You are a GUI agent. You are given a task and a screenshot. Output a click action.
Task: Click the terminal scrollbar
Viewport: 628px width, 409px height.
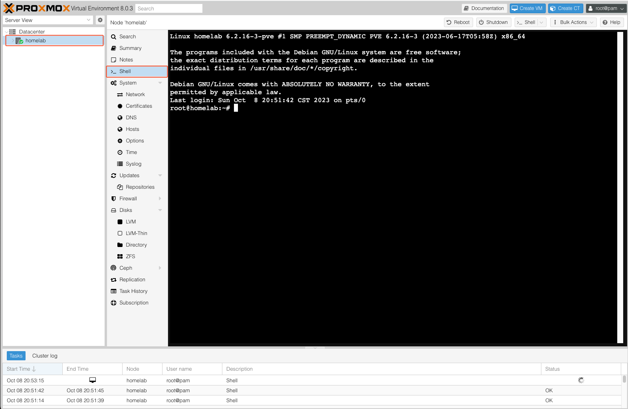(620, 187)
